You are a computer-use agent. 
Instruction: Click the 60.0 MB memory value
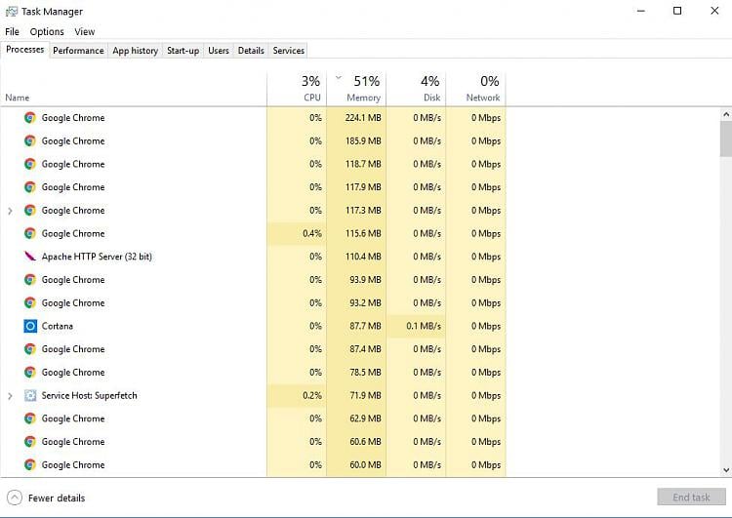click(x=365, y=464)
